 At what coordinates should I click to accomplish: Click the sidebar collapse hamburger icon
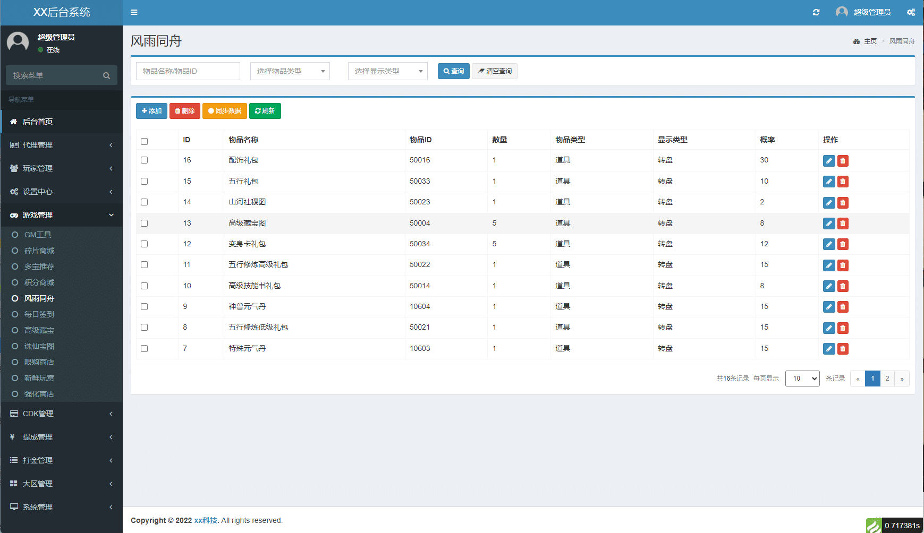(134, 12)
